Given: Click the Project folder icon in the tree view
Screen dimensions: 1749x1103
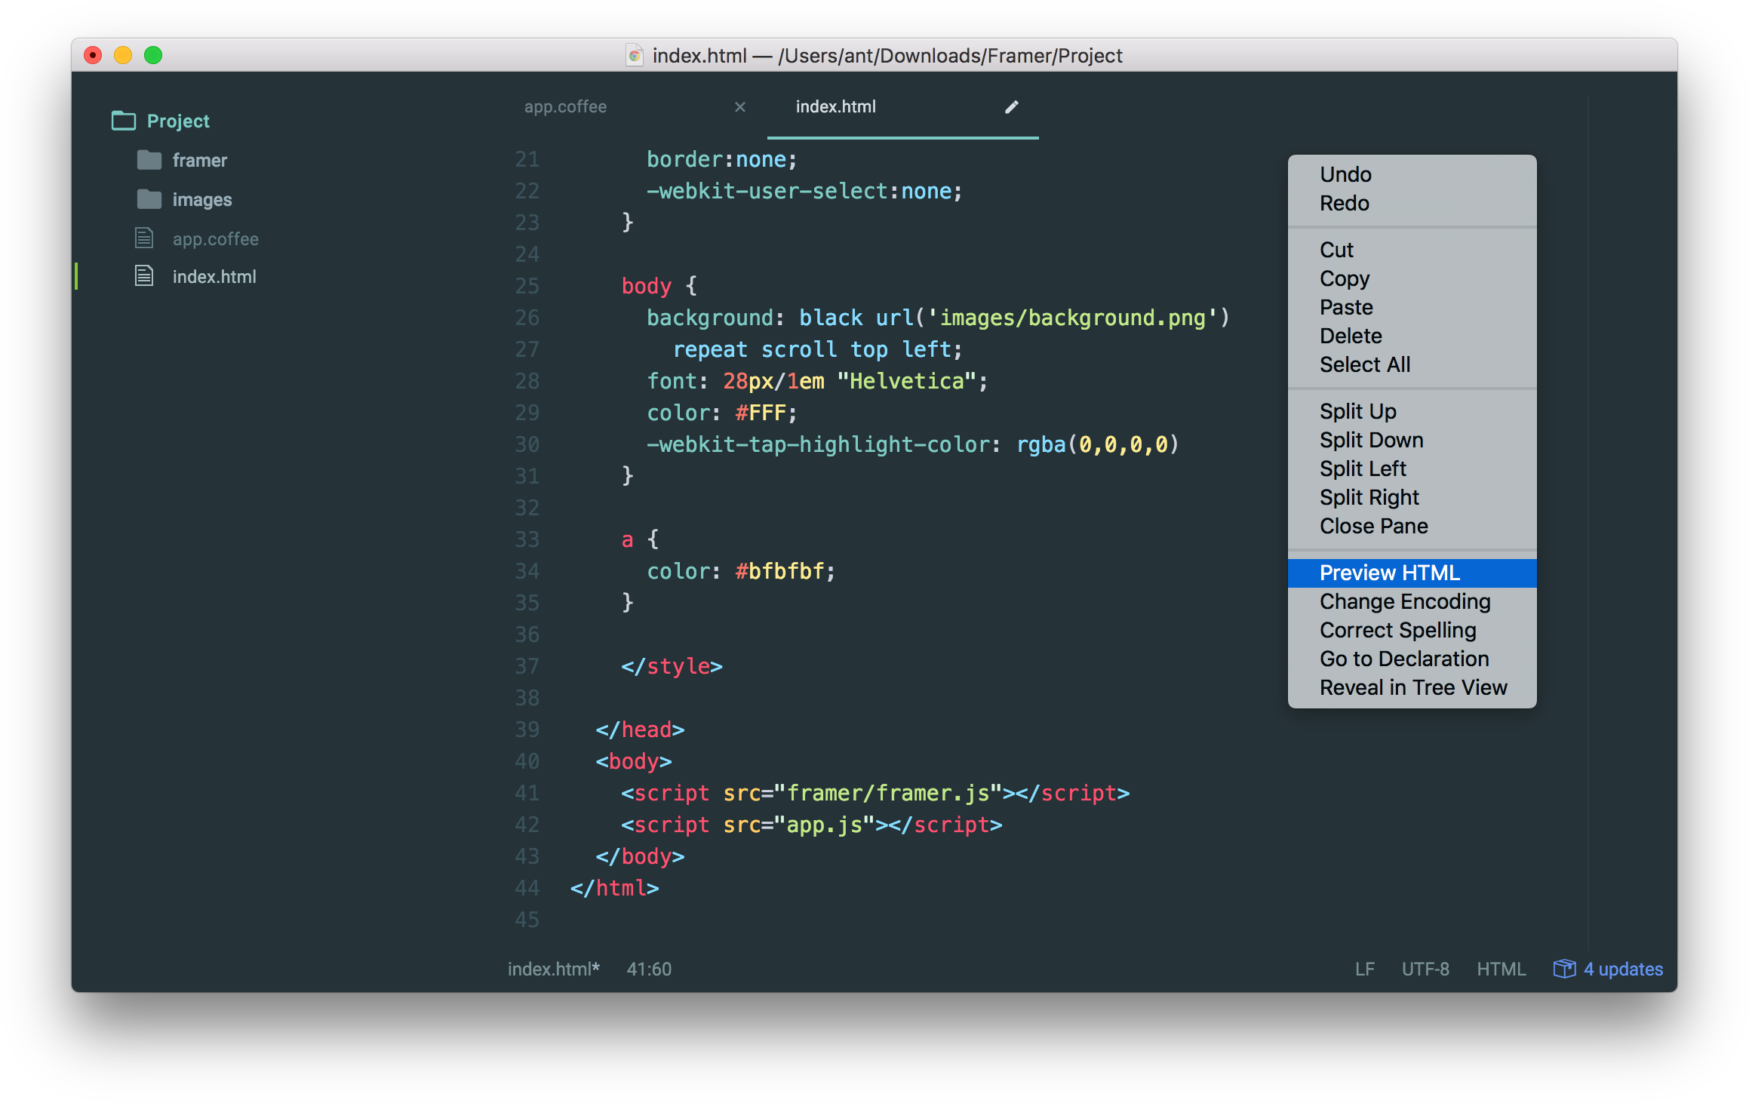Looking at the screenshot, I should tap(124, 121).
